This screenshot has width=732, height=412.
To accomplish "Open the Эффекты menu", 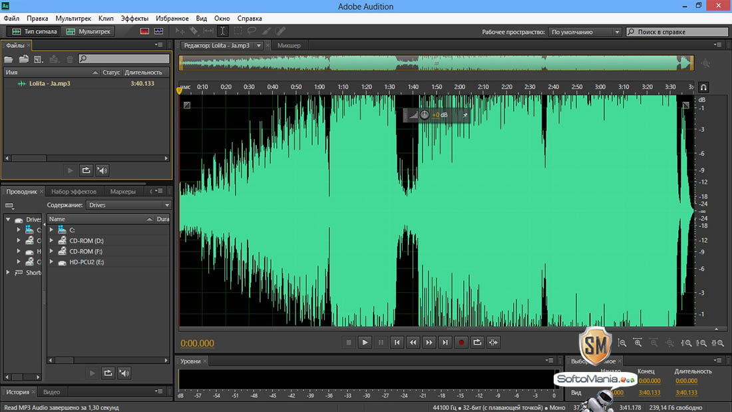I will coord(134,18).
